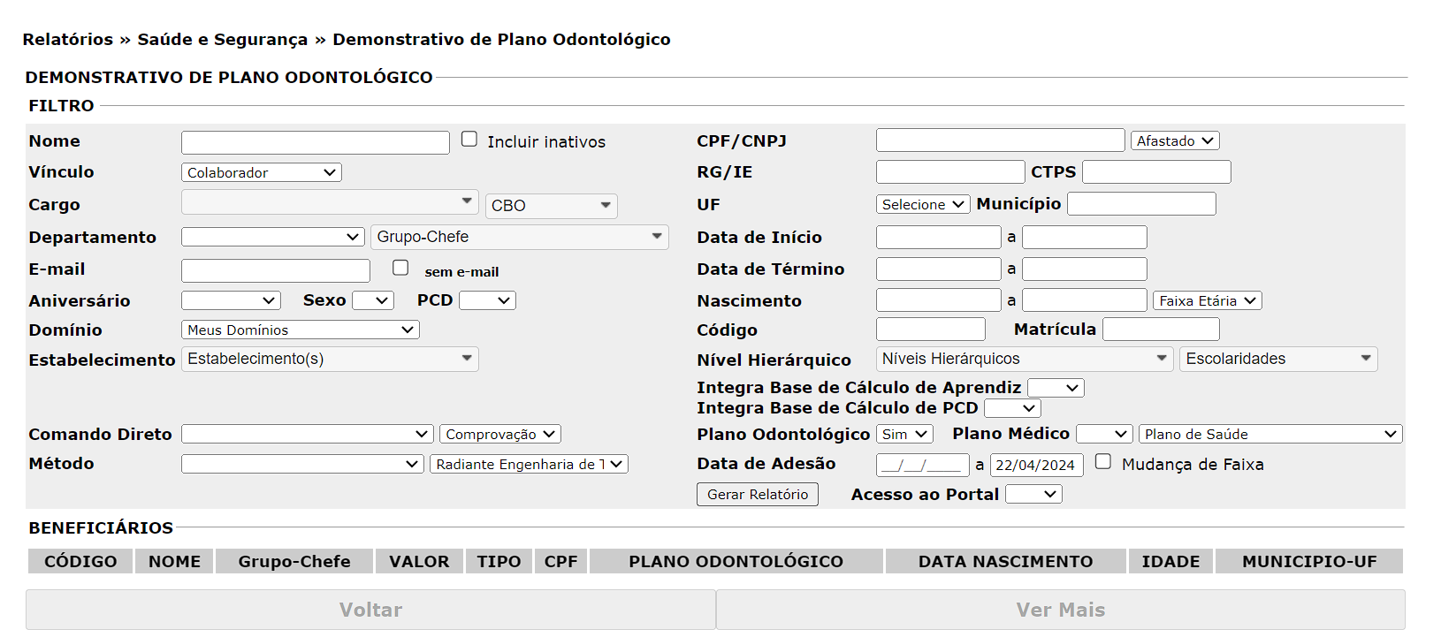Screen dimensions: 1441x637
Task: Open the Estabelecimento(s) multiselect
Action: coord(330,359)
